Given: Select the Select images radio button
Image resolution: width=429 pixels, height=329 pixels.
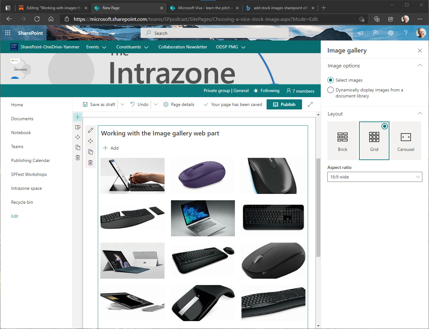Looking at the screenshot, I should [x=330, y=80].
